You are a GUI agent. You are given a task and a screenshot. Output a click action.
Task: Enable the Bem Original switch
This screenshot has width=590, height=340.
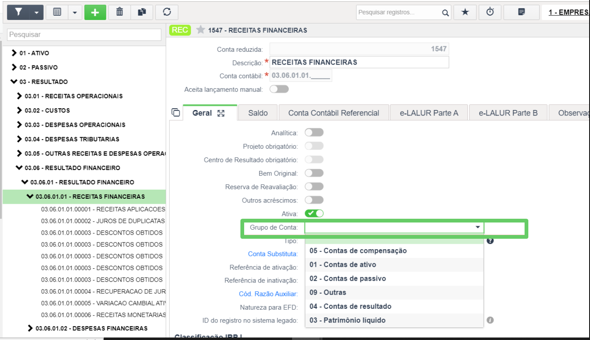pos(314,173)
